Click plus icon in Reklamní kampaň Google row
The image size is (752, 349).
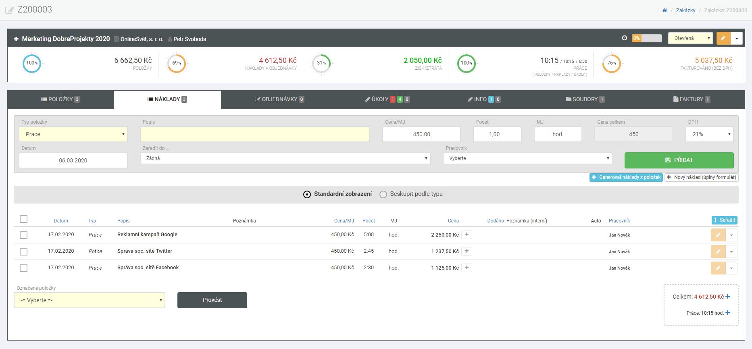(467, 235)
